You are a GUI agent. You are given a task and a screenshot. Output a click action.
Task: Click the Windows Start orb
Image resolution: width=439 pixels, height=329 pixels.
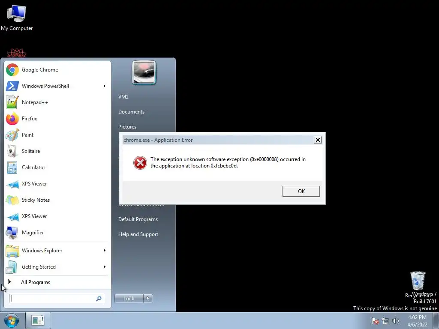12,320
